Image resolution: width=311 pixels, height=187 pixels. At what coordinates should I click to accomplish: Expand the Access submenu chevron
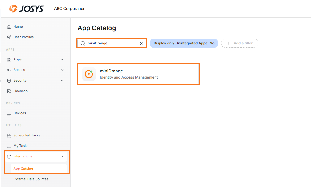point(62,70)
